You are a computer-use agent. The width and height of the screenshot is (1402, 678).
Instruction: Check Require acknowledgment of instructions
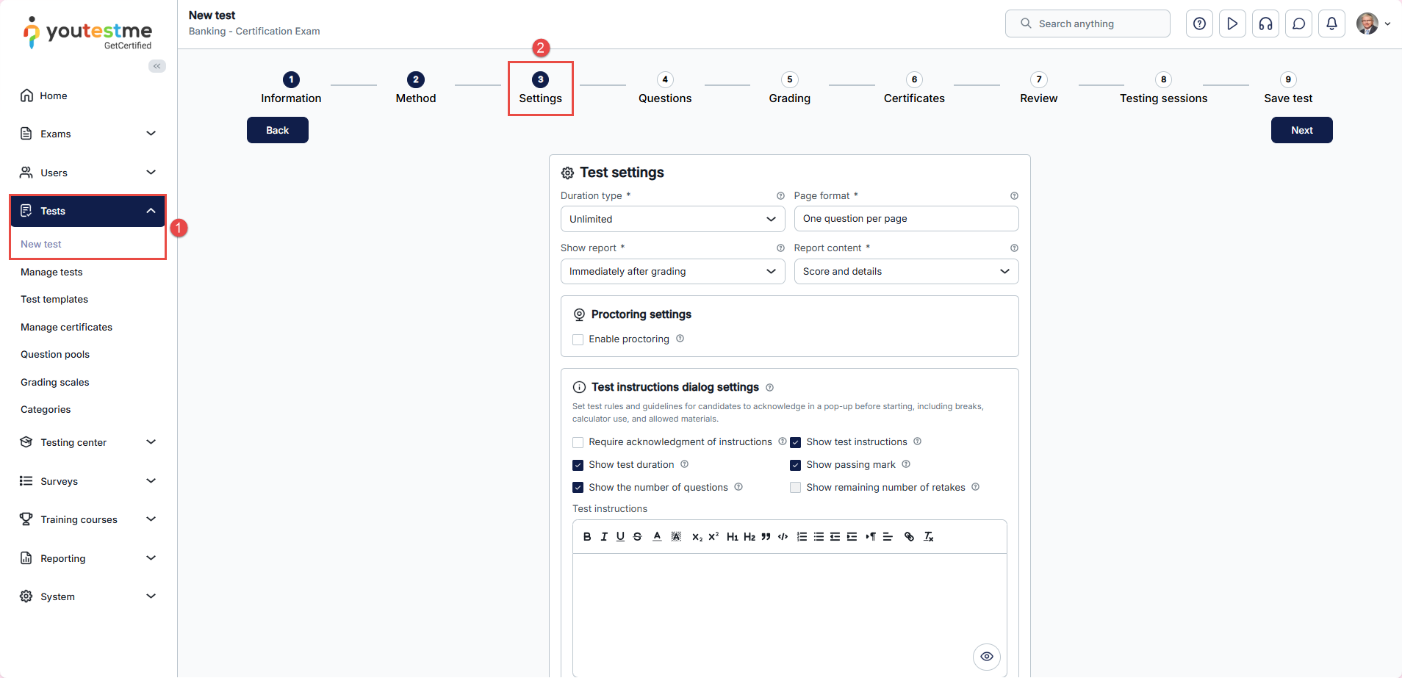pyautogui.click(x=578, y=442)
